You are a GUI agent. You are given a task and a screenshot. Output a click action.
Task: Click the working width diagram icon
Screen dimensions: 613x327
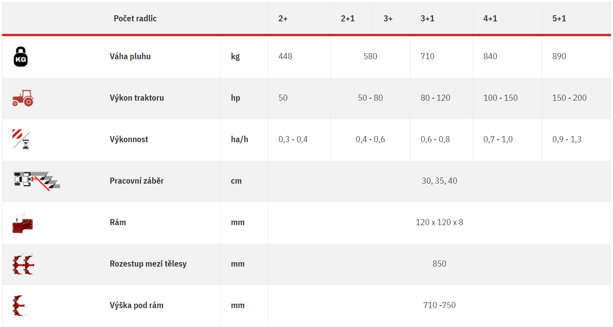[x=37, y=181]
